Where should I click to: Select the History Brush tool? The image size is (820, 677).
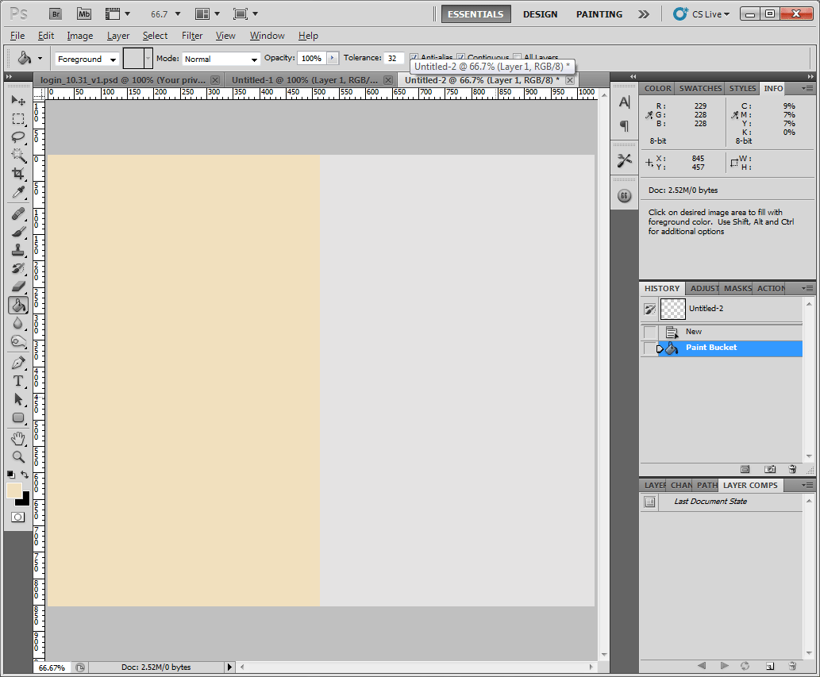tap(18, 269)
